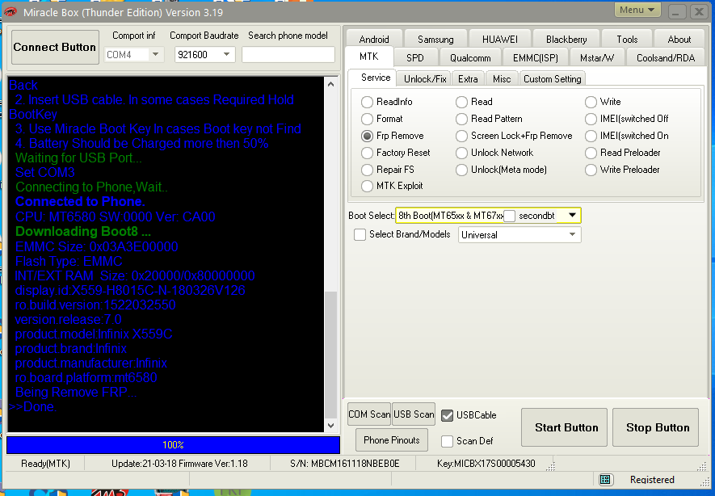Click the Connect Button
Viewport: 715px width, 496px height.
(55, 48)
